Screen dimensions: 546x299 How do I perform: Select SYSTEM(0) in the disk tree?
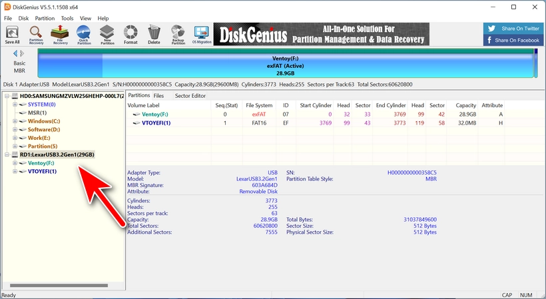[x=42, y=105]
